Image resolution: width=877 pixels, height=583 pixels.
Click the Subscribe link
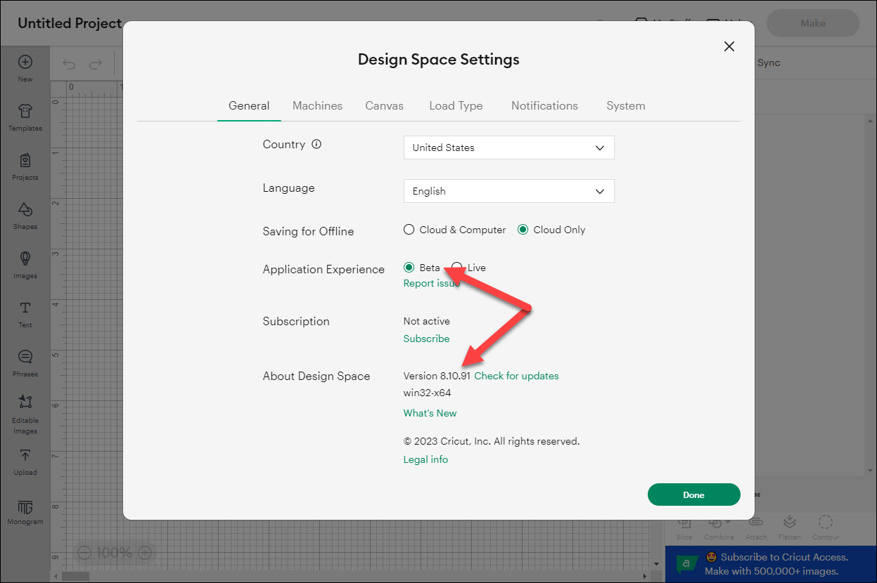(x=426, y=339)
